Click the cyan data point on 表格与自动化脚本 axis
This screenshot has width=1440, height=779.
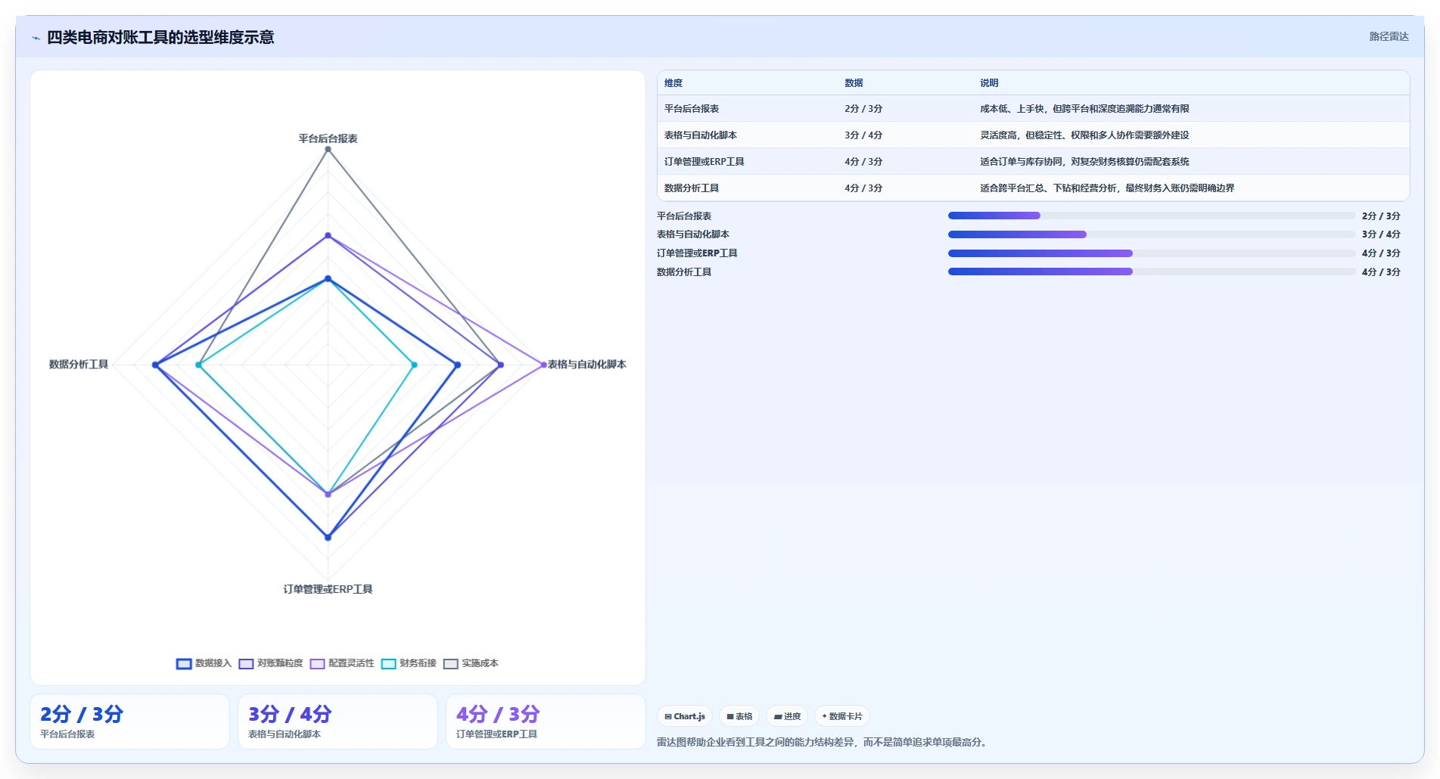point(414,365)
